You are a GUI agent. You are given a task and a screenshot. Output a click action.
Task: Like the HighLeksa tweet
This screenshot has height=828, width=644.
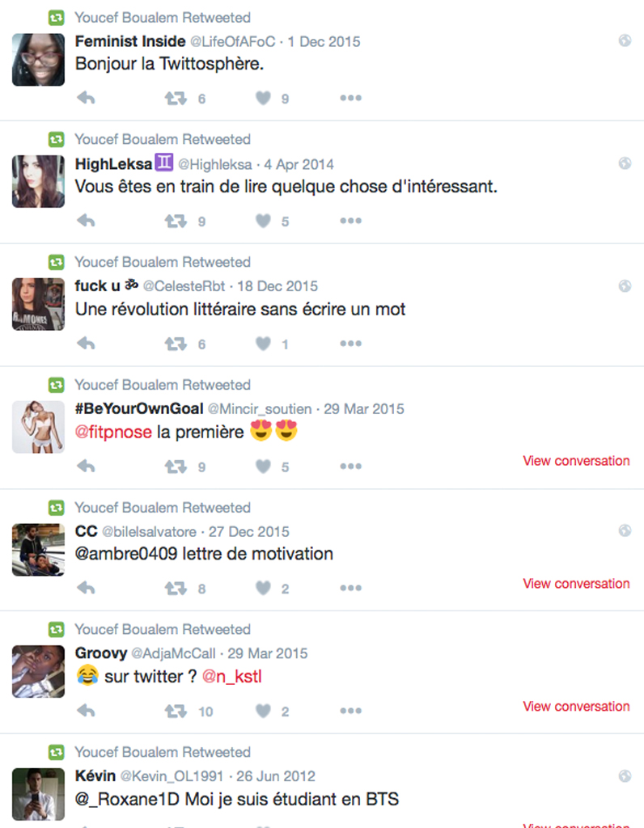(263, 221)
